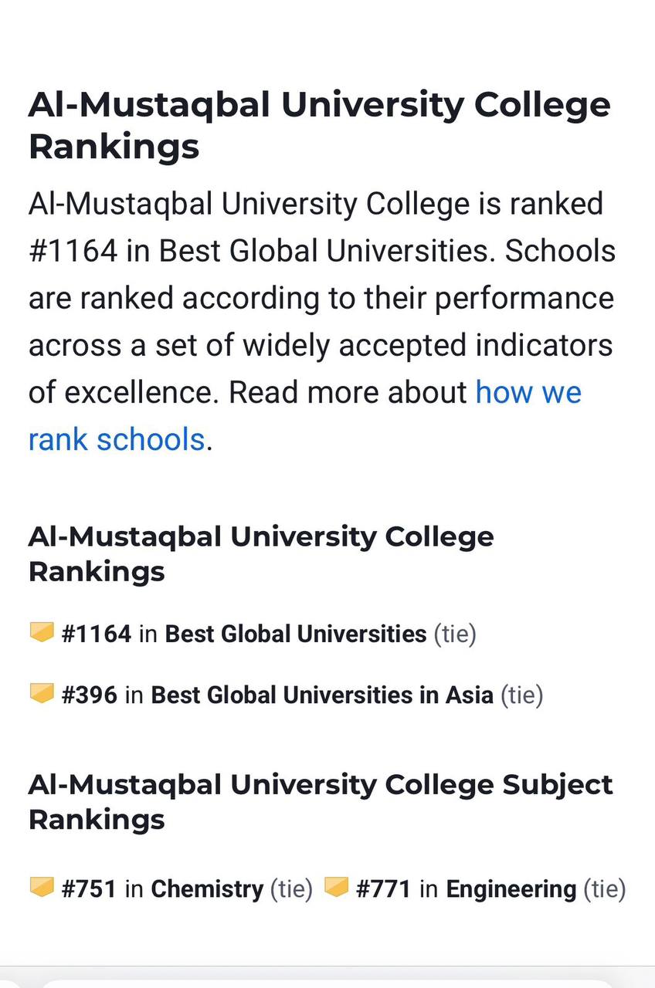Select the #751 rank number
The width and height of the screenshot is (655, 988).
89,888
